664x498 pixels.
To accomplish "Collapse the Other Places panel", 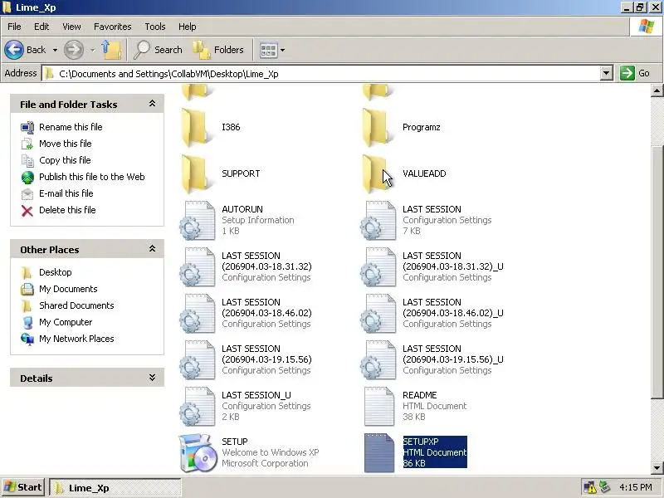I will tap(152, 249).
